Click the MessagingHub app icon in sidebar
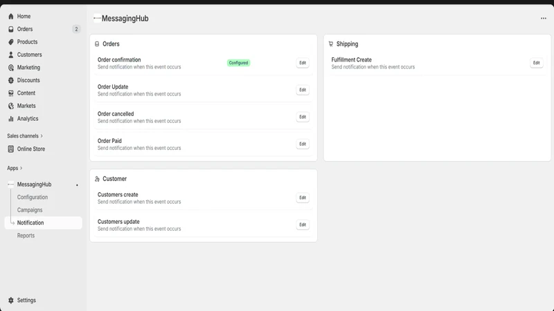The image size is (554, 311). [11, 185]
